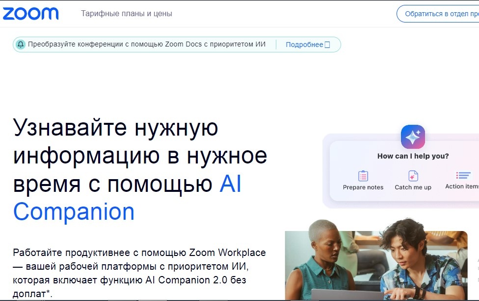Open the Подробнее link in banner
Viewport: 479px width, 301px height.
coord(304,45)
